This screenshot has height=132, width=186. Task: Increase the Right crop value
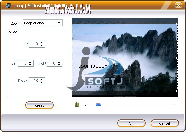tap(59, 62)
